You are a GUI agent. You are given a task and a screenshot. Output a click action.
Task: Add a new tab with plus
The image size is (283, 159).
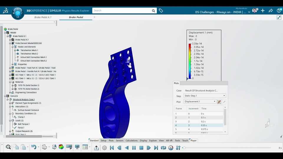(94, 17)
